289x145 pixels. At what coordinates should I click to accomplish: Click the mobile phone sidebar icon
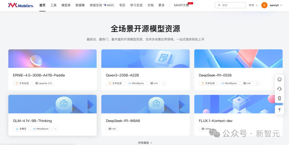coord(279,98)
